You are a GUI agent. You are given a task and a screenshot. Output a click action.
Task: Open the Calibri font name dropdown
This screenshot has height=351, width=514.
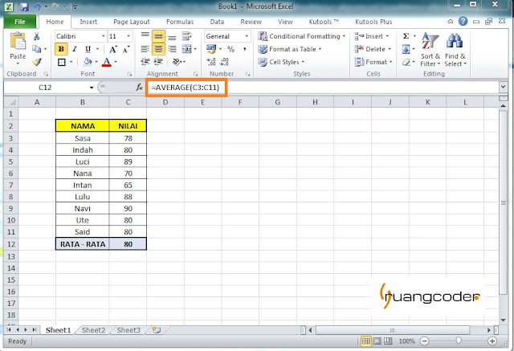click(103, 36)
